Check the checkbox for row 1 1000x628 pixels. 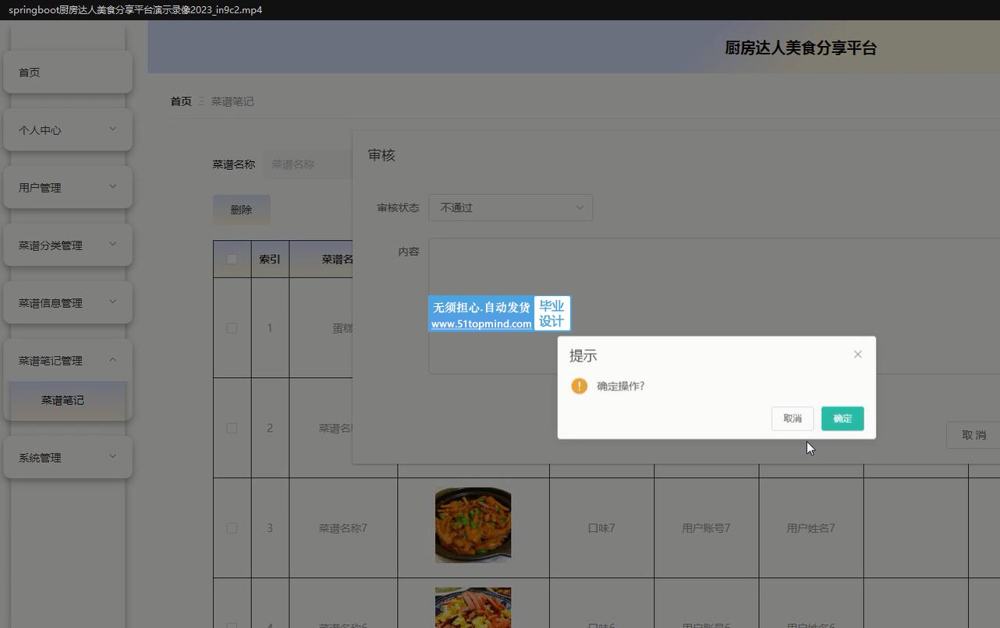232,328
